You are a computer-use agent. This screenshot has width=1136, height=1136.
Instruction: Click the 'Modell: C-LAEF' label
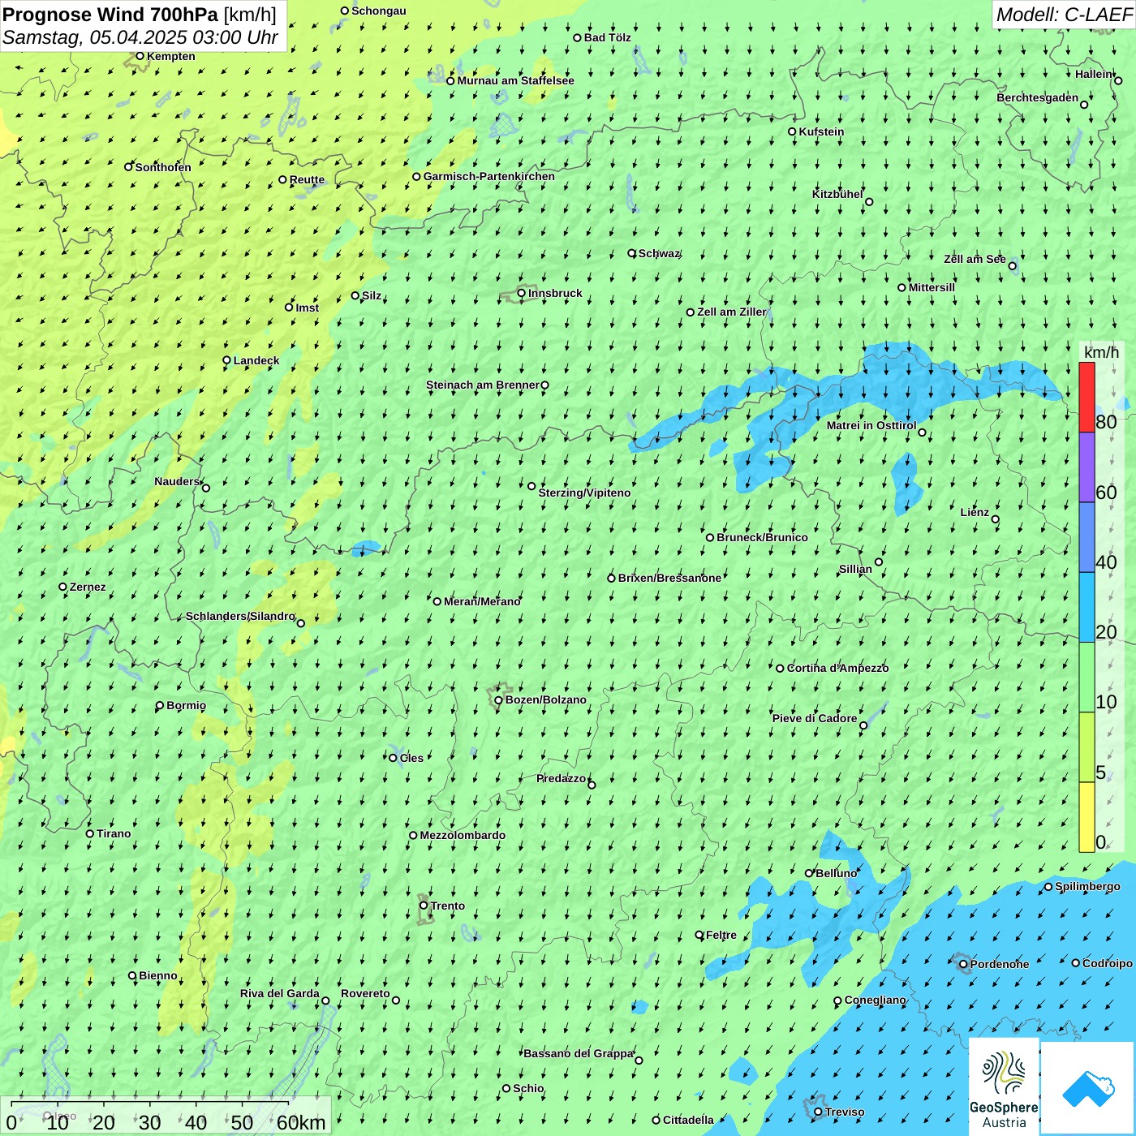click(1064, 15)
